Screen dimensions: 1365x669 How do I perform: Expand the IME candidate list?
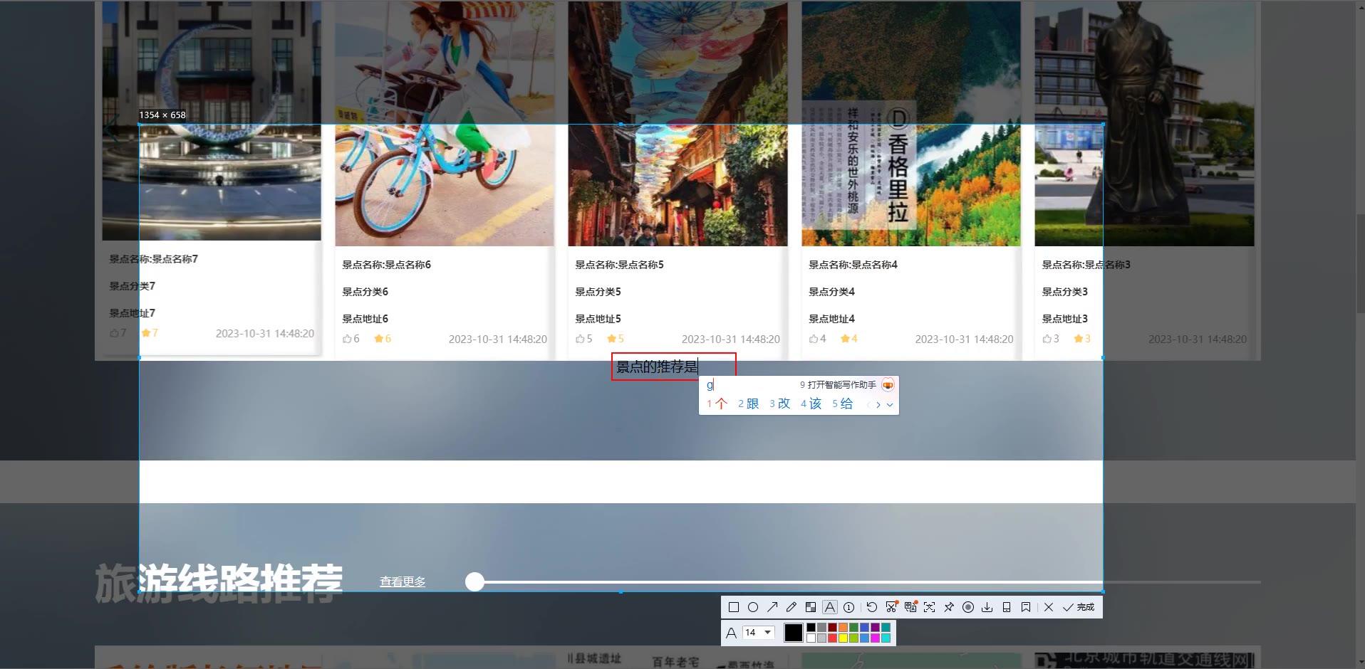point(890,404)
